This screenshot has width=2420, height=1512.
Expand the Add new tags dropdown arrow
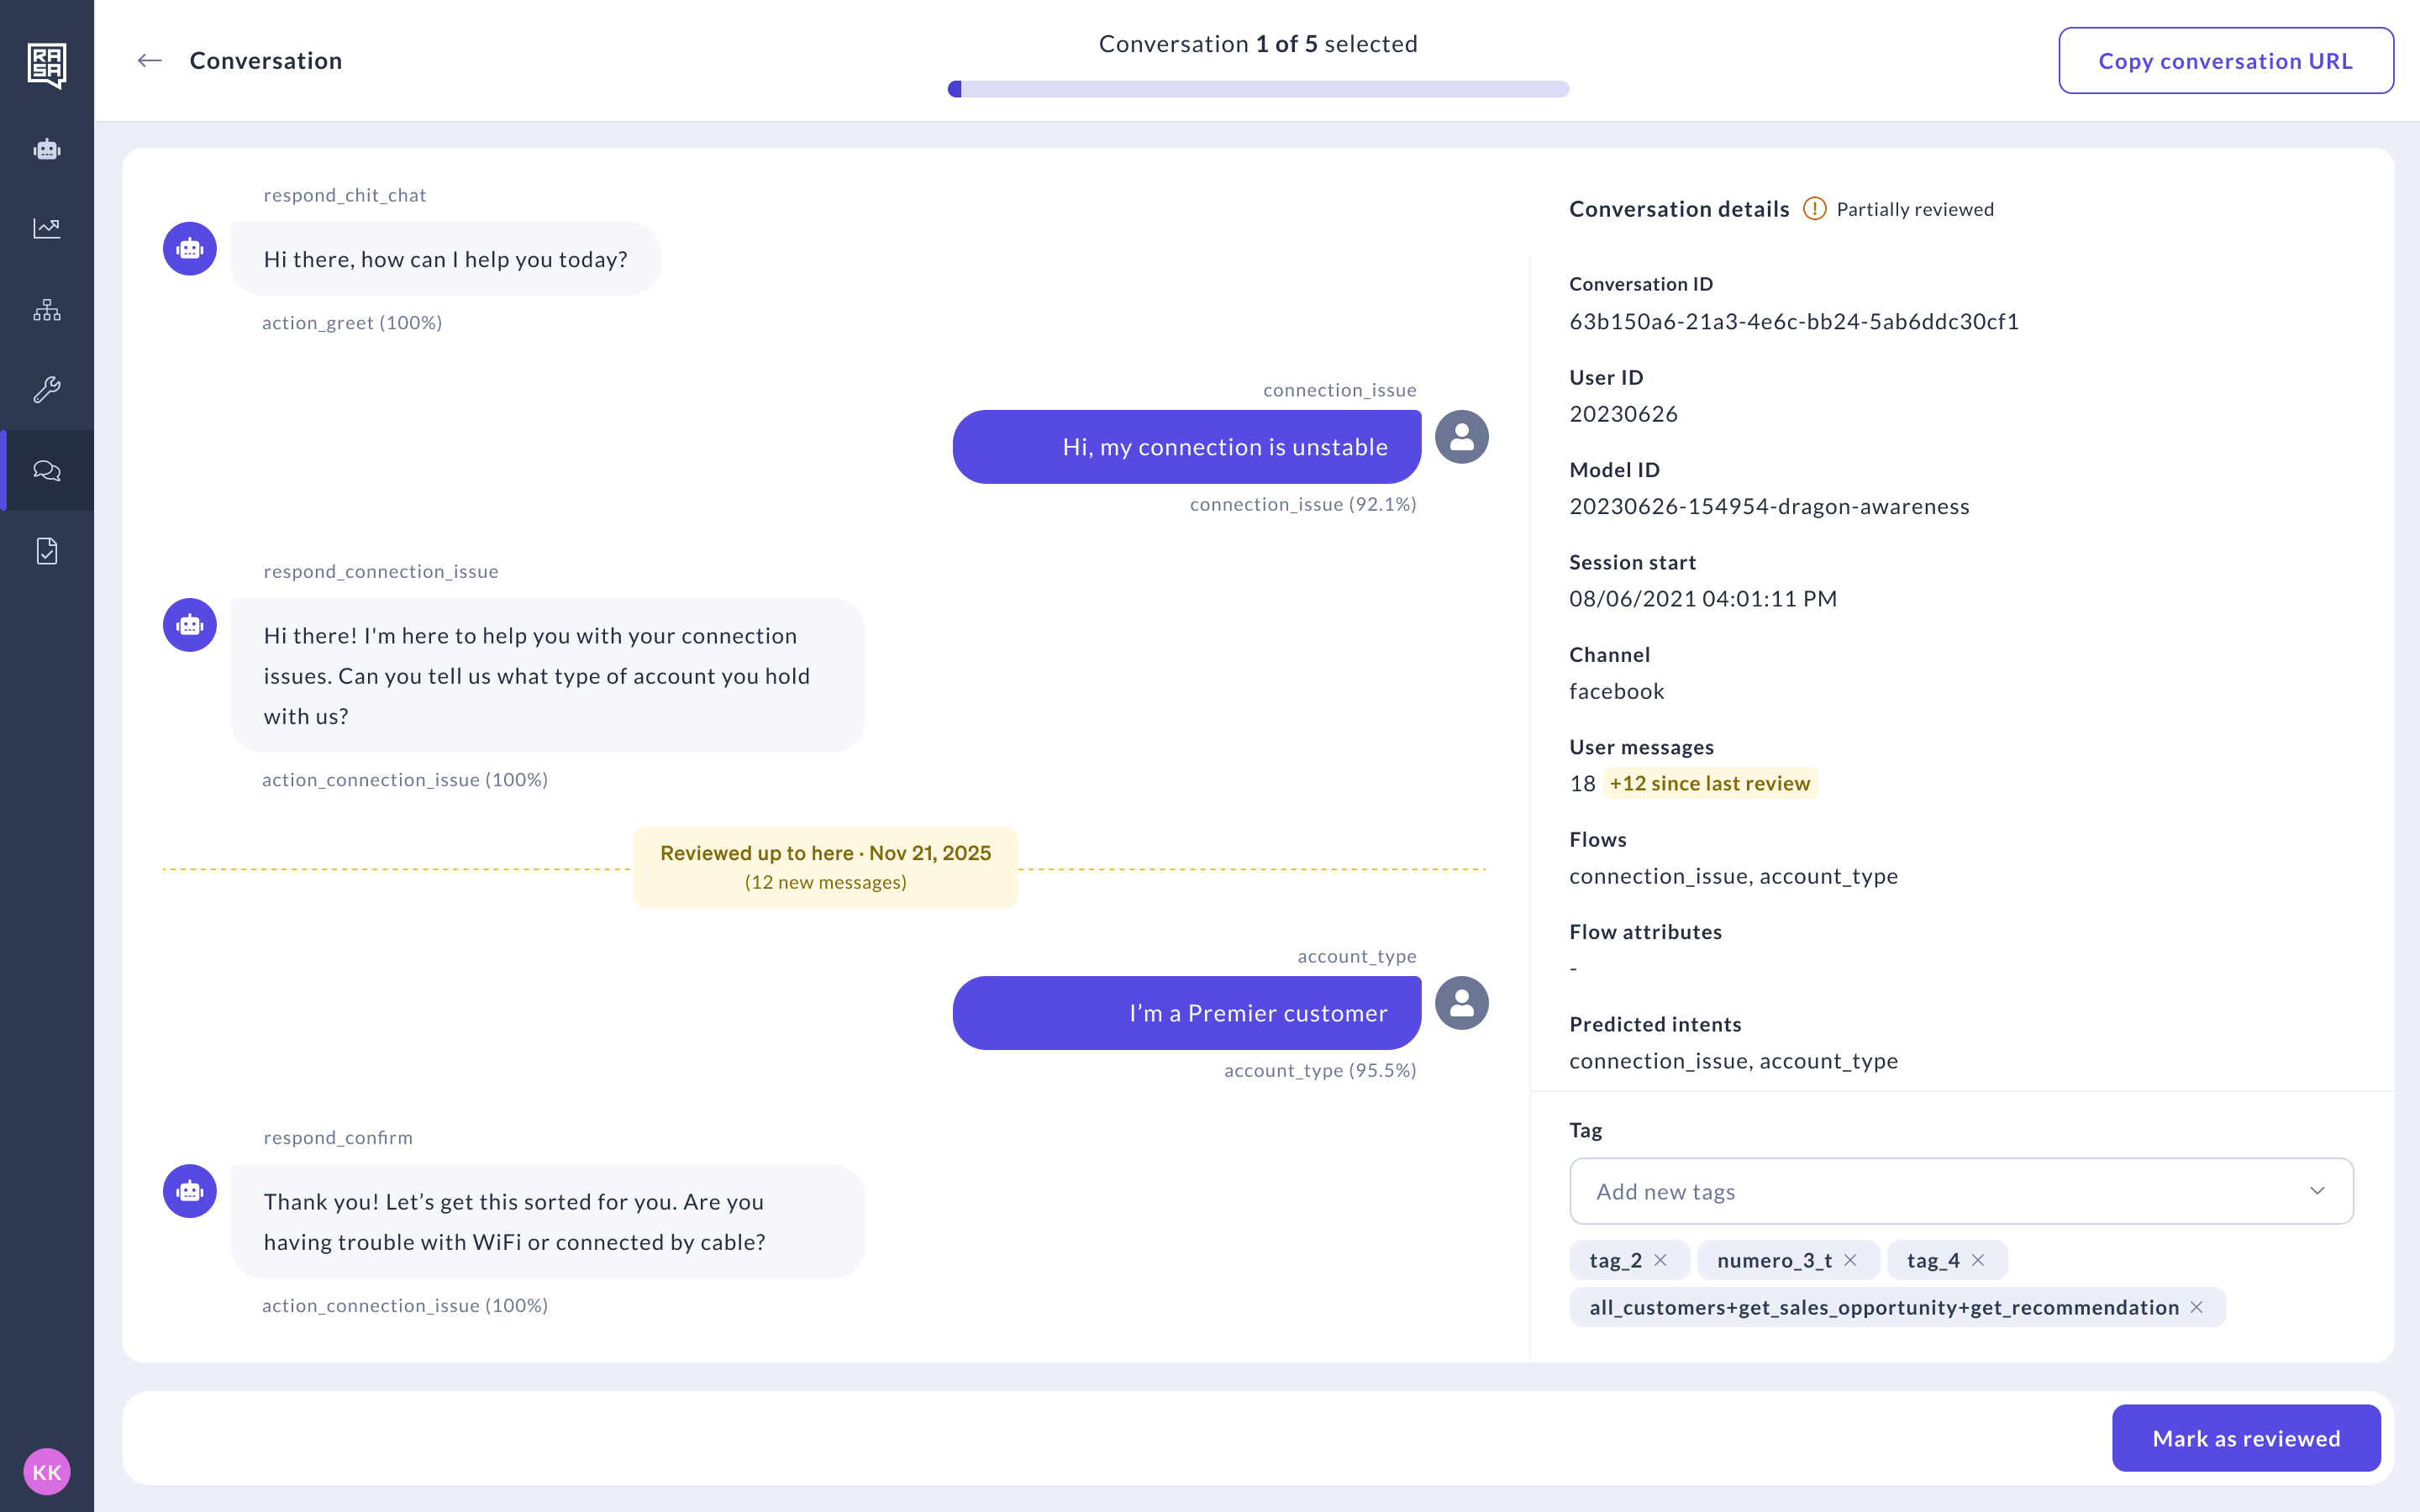[2317, 1191]
